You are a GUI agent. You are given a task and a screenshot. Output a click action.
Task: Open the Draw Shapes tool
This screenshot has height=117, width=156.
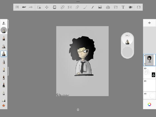[x=77, y=7]
